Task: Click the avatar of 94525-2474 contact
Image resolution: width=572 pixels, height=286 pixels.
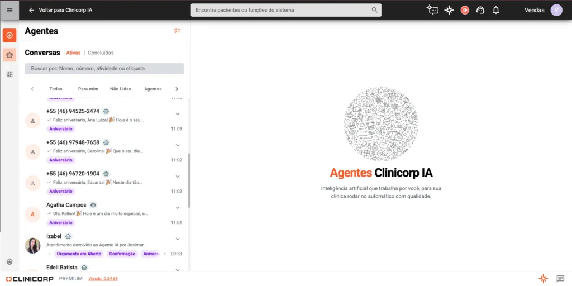Action: pos(32,121)
